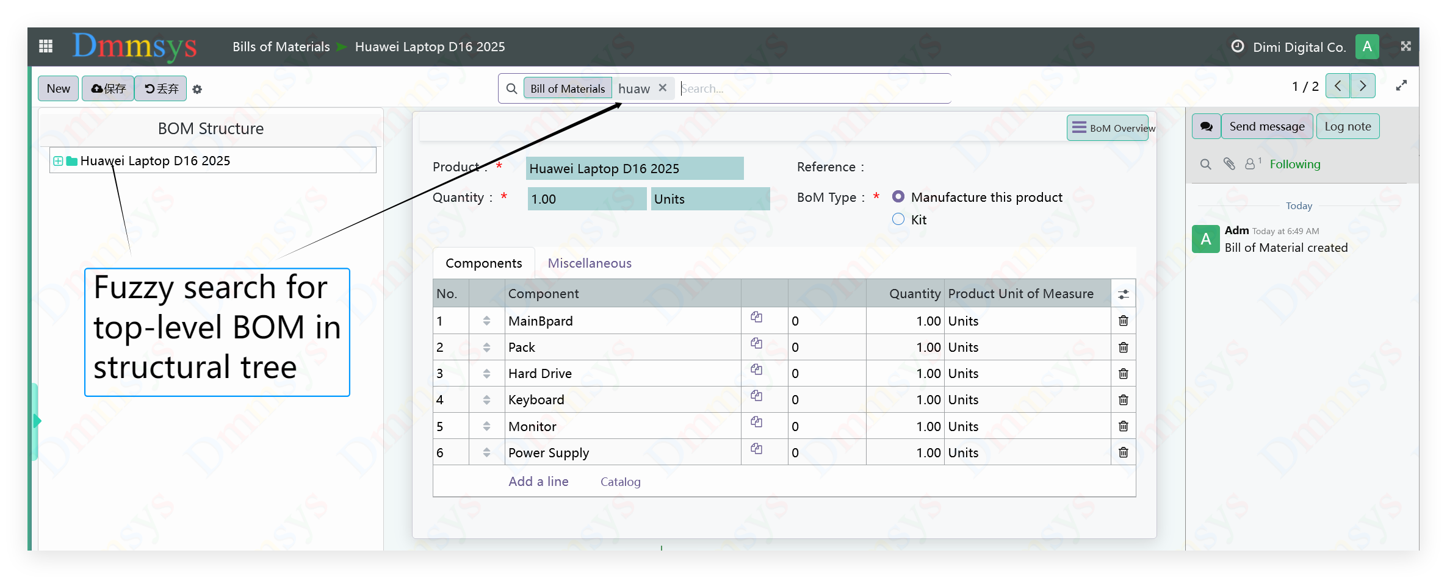Open the BoM Overview button
Image resolution: width=1447 pixels, height=578 pixels.
(x=1108, y=128)
